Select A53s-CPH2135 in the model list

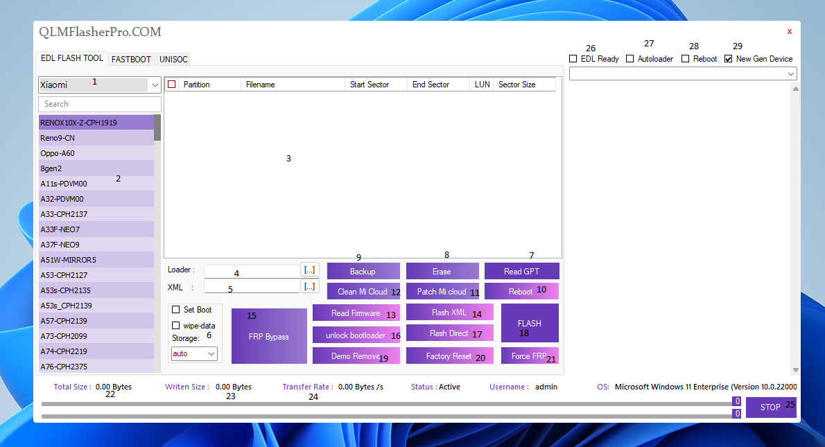[96, 290]
